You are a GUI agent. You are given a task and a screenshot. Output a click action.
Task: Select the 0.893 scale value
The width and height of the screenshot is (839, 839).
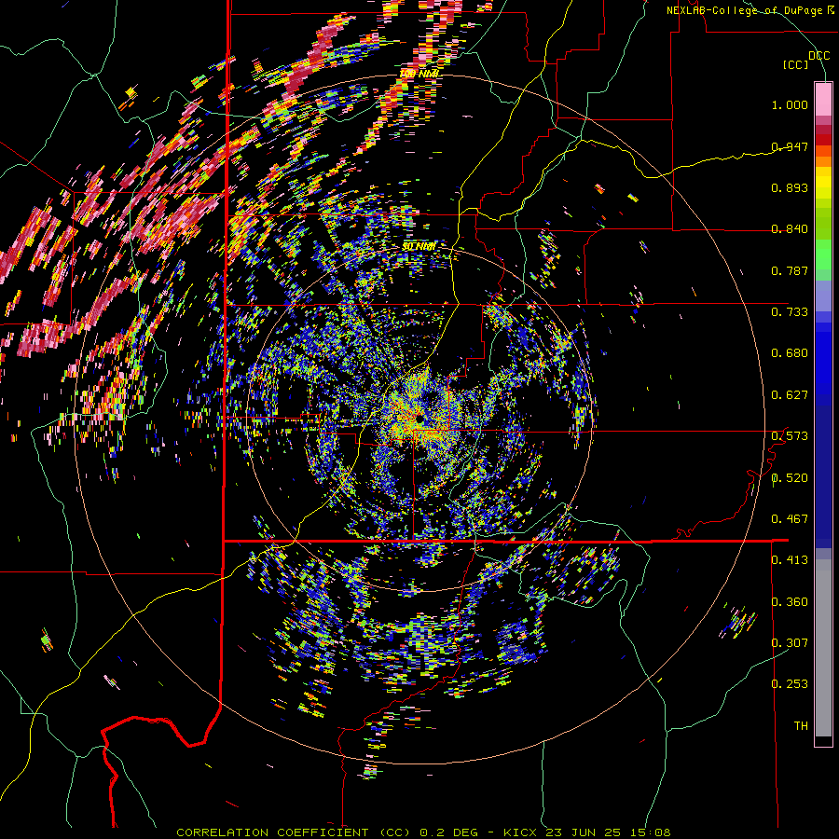pyautogui.click(x=790, y=187)
